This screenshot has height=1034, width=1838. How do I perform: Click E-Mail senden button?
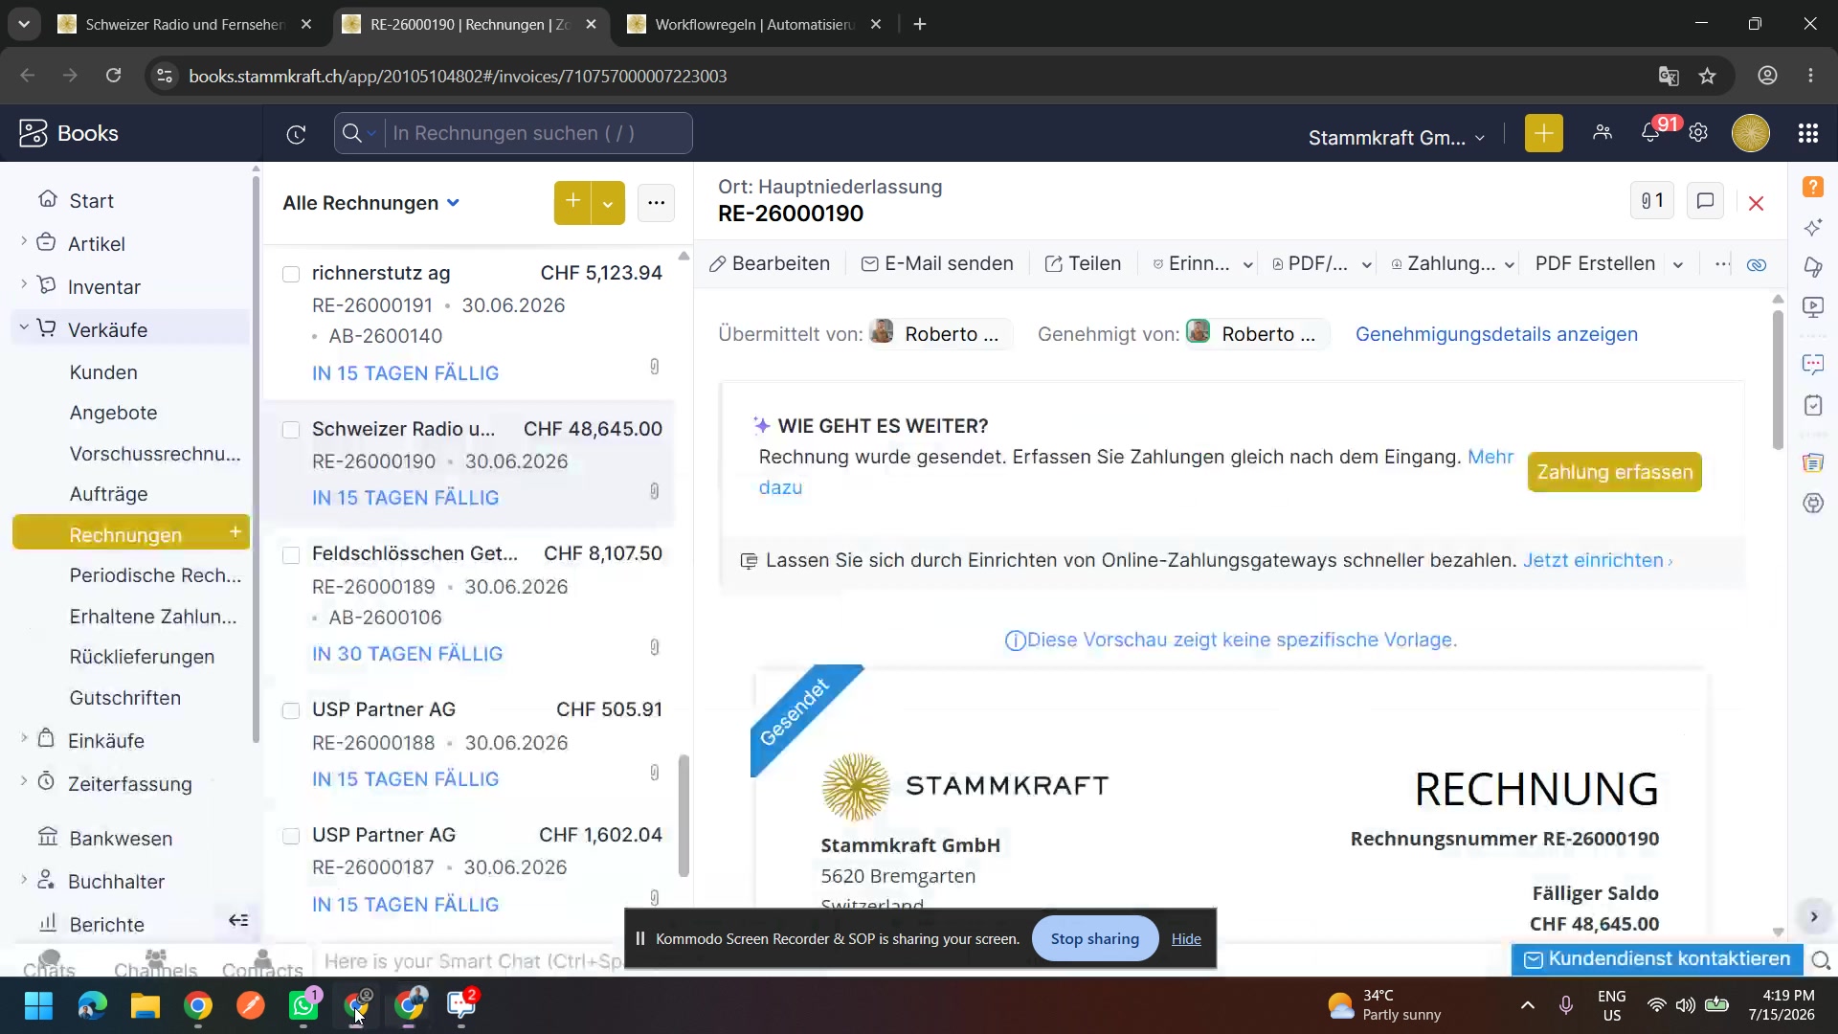pos(937,264)
